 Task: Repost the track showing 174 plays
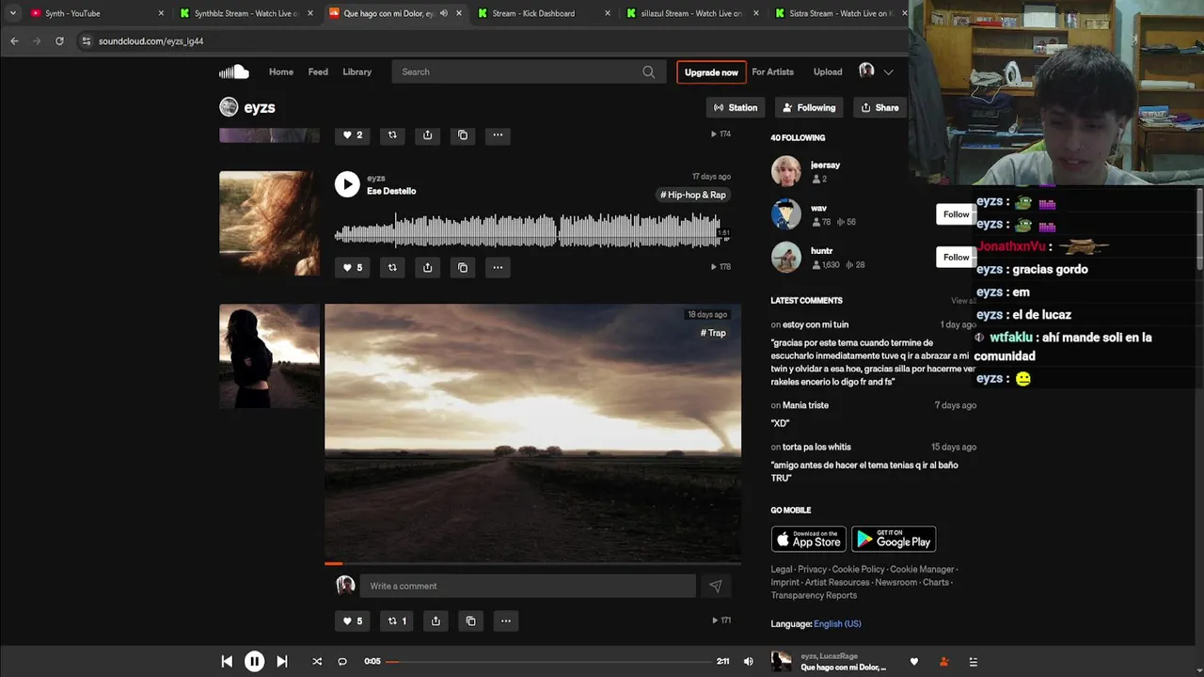point(392,134)
